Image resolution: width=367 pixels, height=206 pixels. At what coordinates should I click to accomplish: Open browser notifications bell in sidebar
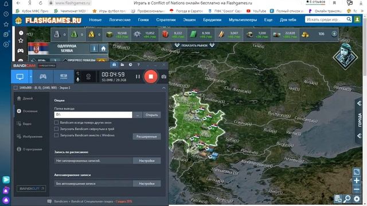coord(6,4)
